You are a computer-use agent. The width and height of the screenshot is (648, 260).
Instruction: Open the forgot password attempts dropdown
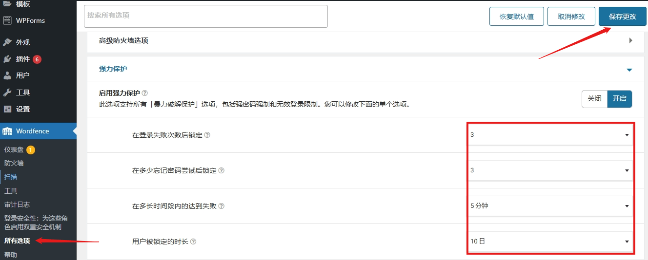pos(550,170)
